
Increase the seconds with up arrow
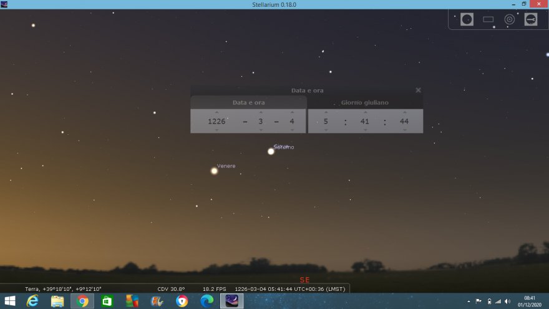click(404, 112)
